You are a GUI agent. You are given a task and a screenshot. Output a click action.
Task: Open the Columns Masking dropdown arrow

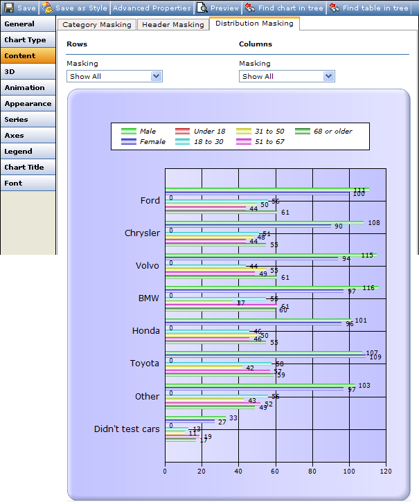pyautogui.click(x=328, y=76)
